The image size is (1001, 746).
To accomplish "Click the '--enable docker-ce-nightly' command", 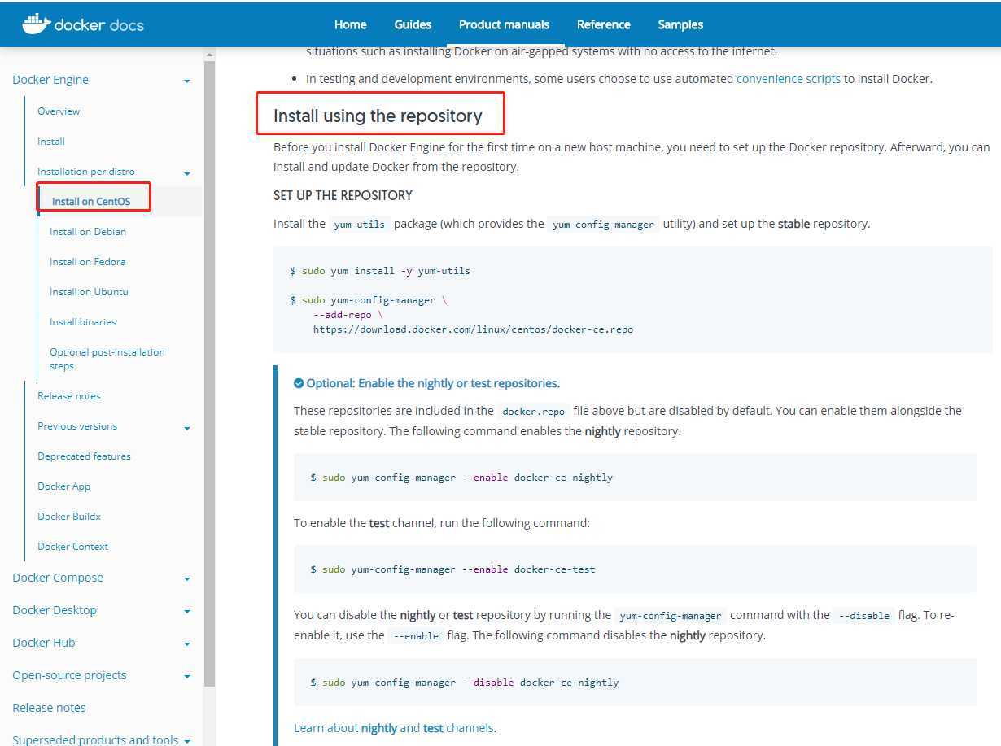I will point(461,478).
